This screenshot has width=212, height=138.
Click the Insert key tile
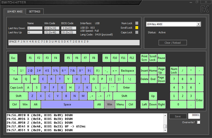pos(144,71)
